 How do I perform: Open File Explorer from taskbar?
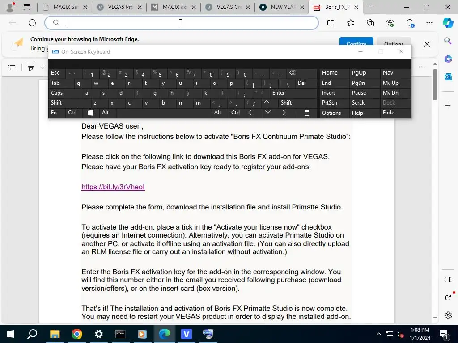[55, 334]
